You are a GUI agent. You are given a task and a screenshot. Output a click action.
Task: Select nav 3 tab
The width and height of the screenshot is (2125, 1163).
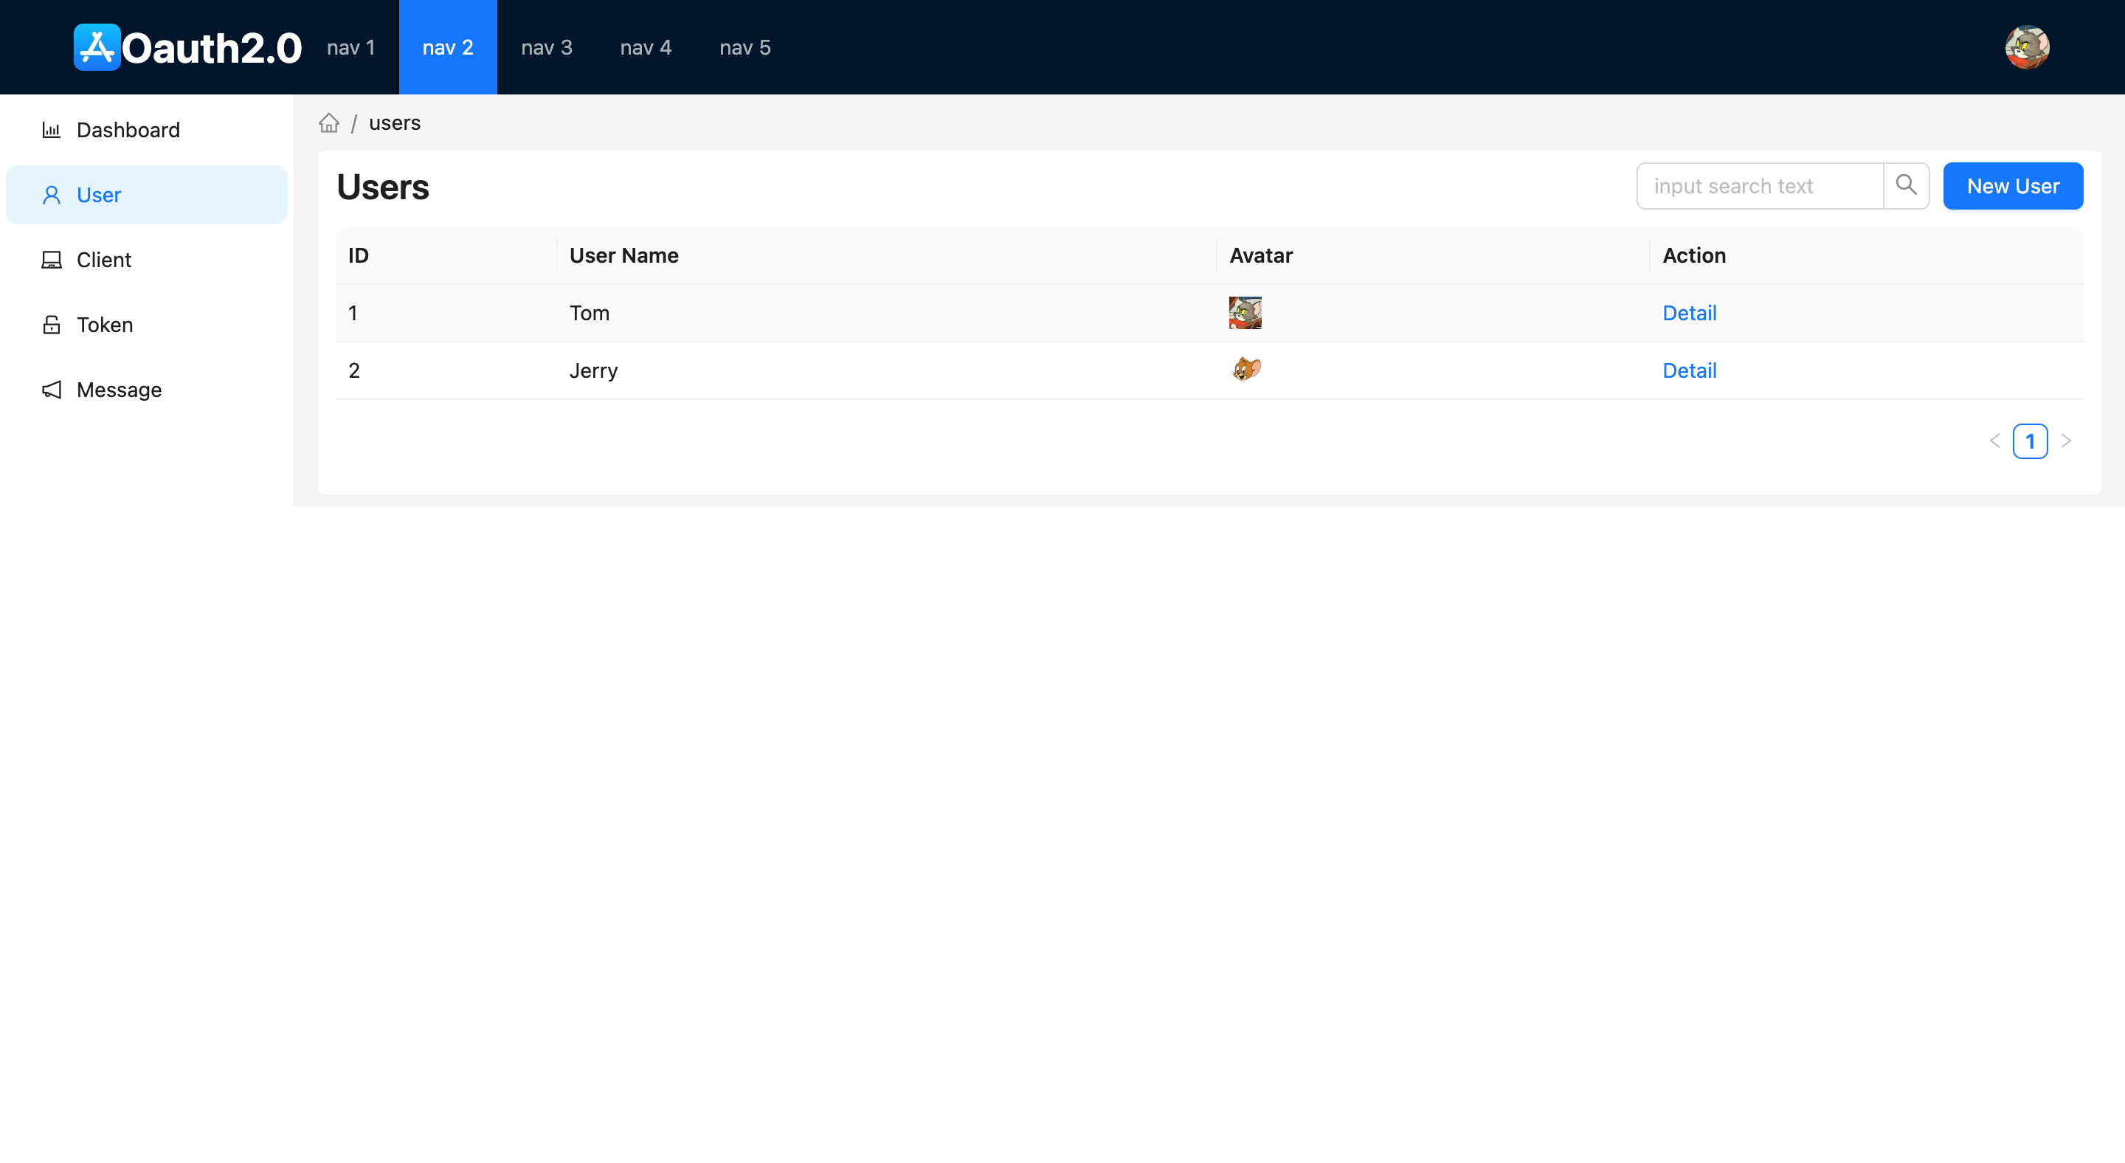547,47
